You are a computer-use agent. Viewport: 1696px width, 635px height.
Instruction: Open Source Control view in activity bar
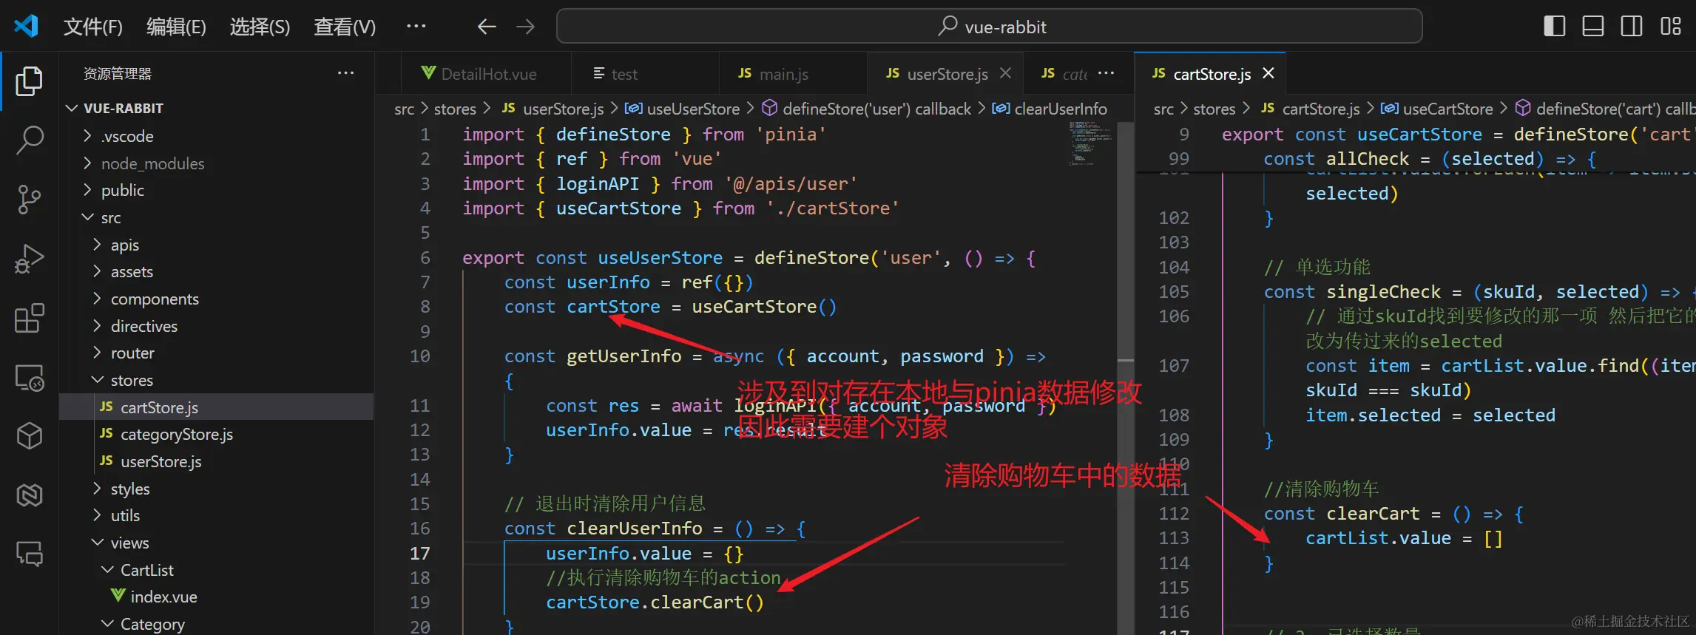point(29,199)
